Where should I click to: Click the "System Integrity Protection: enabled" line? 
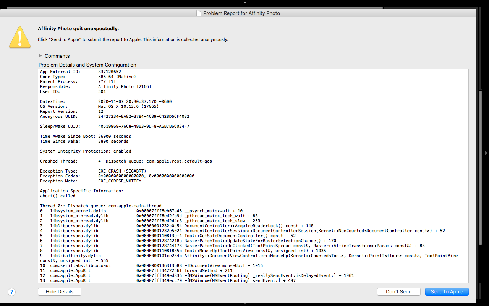coord(86,151)
